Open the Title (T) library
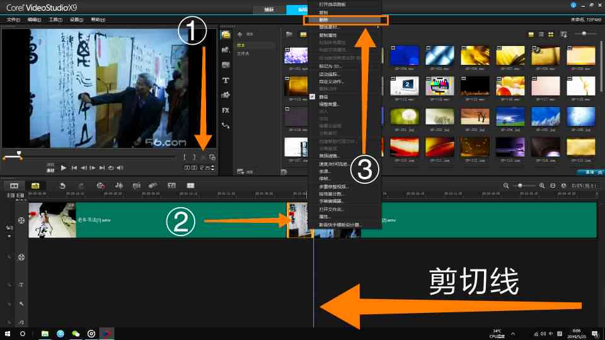 pos(226,80)
